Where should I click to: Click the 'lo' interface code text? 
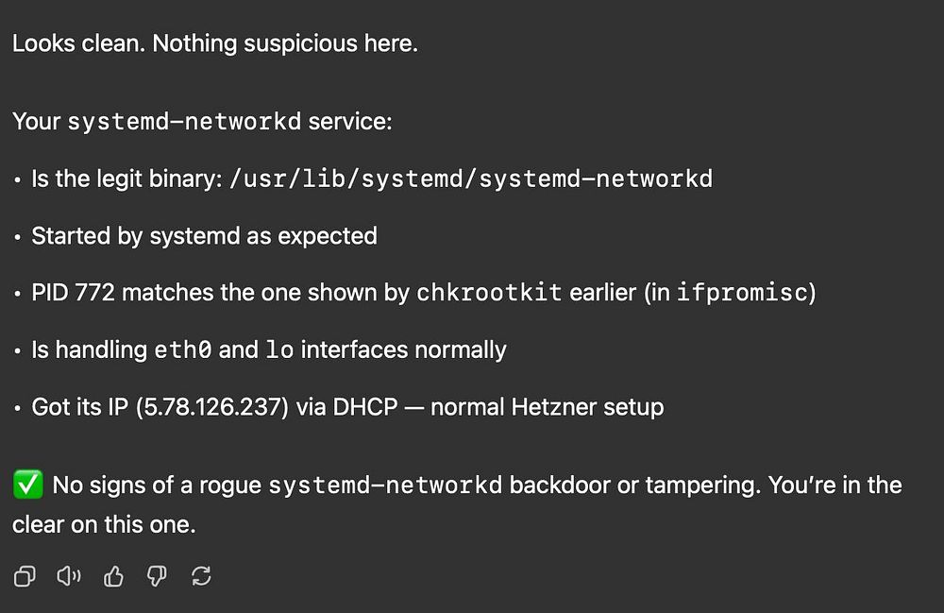(x=279, y=350)
